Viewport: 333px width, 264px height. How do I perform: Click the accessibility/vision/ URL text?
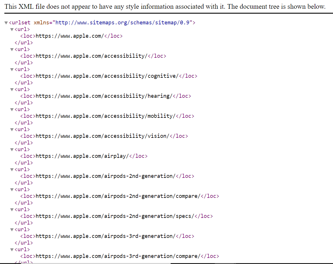pos(102,136)
